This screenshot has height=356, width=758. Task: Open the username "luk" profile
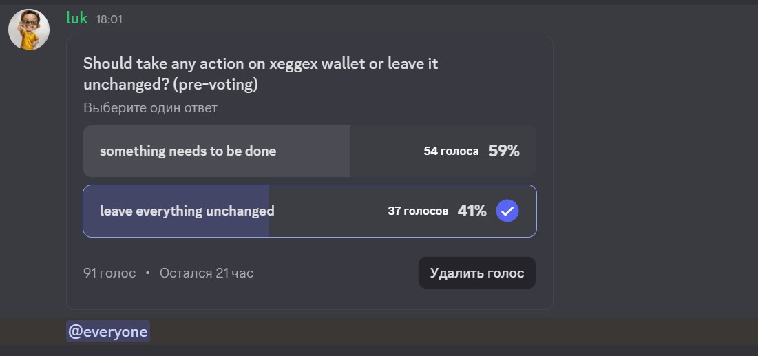coord(76,19)
